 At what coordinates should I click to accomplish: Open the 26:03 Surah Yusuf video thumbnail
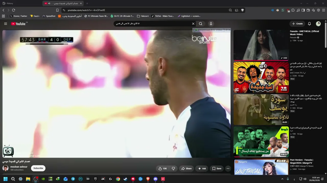(x=261, y=110)
